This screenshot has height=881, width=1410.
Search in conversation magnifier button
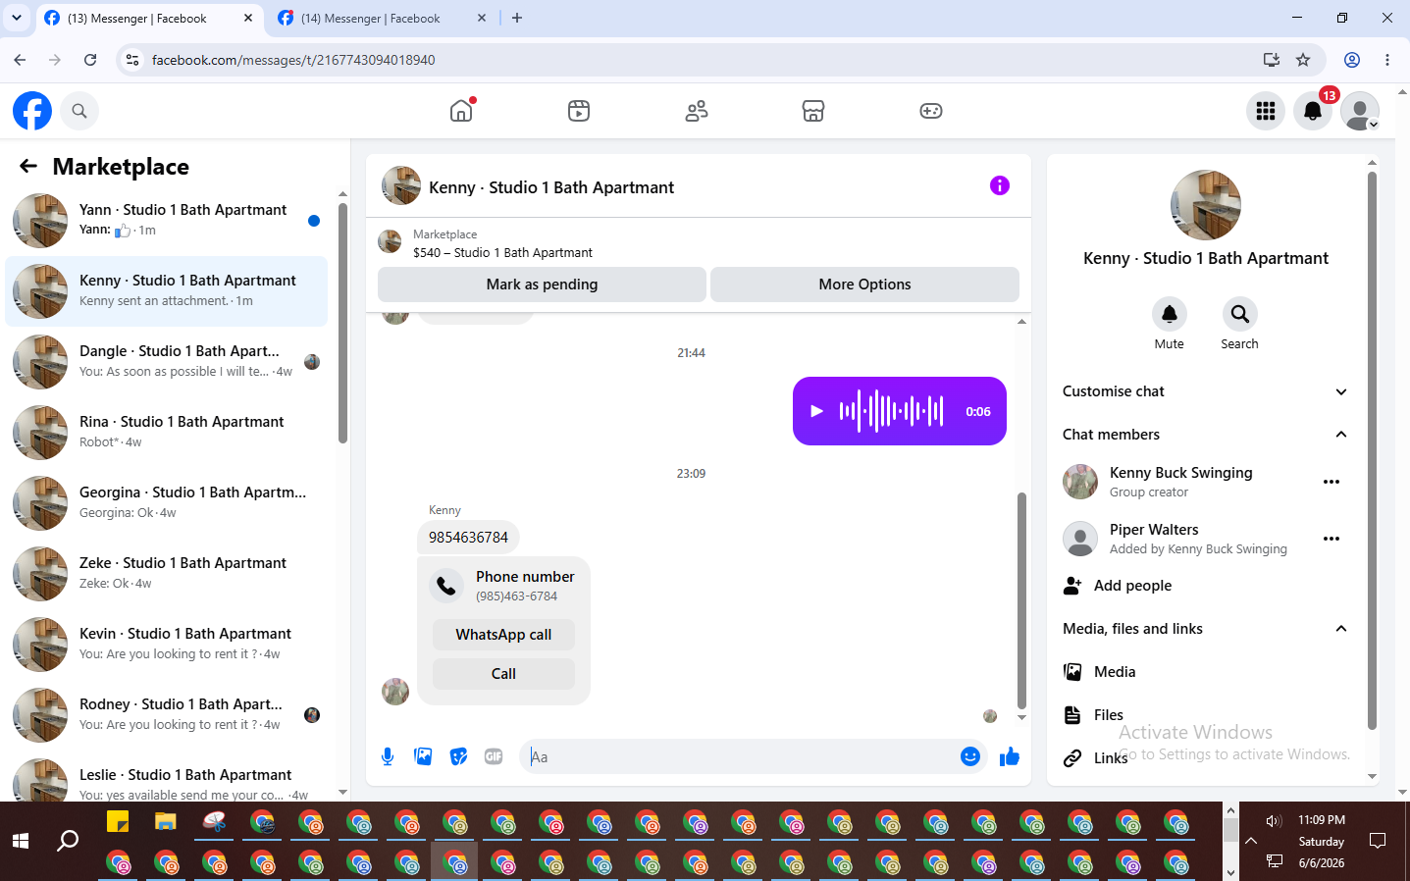click(1240, 314)
